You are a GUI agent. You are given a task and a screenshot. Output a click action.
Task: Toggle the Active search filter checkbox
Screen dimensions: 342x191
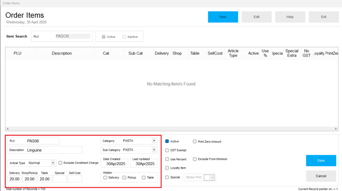[x=103, y=37]
